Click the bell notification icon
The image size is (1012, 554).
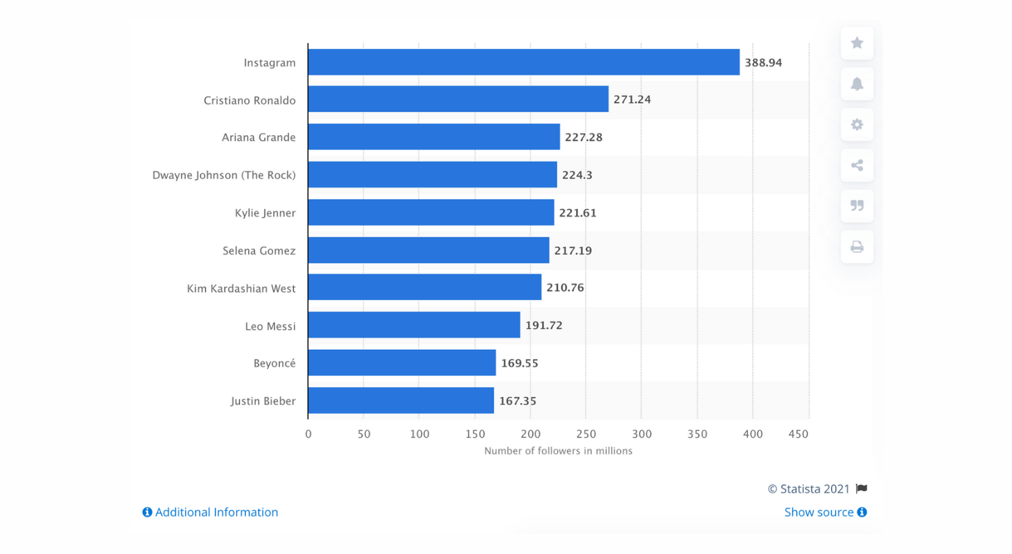(857, 84)
